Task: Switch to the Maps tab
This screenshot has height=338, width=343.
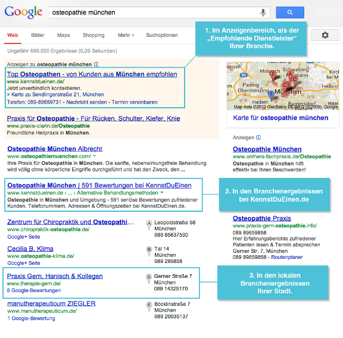Action: pyautogui.click(x=64, y=35)
